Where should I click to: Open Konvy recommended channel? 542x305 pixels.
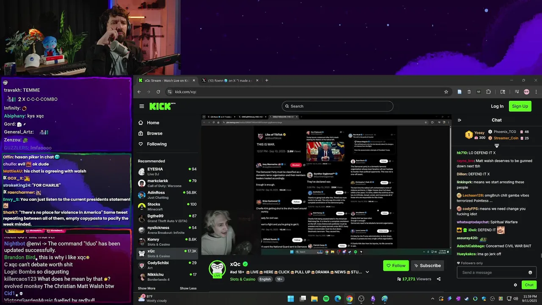coord(167,242)
